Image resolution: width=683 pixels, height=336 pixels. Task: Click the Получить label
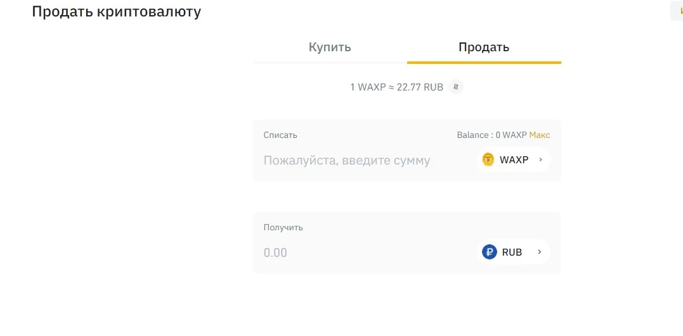tap(283, 227)
